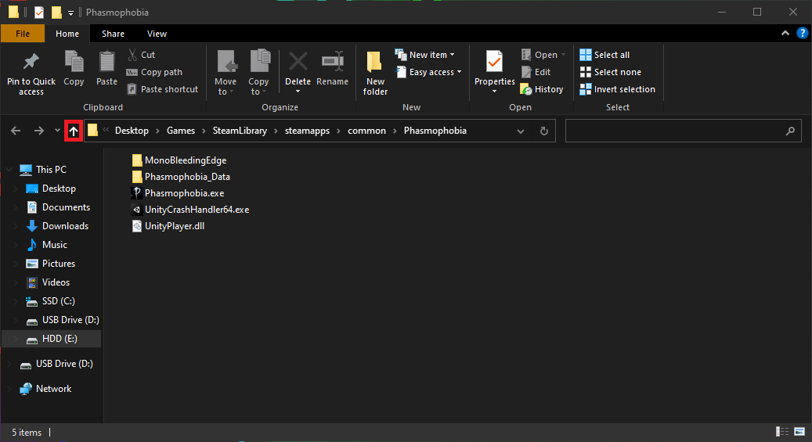Click common in the address path

366,131
